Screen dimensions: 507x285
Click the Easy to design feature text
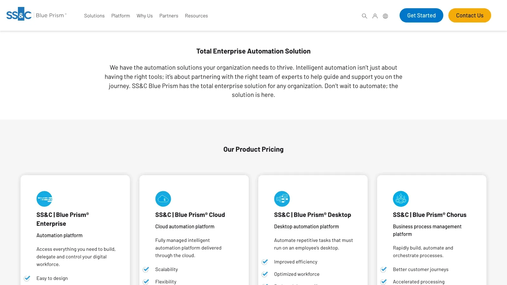pos(52,278)
